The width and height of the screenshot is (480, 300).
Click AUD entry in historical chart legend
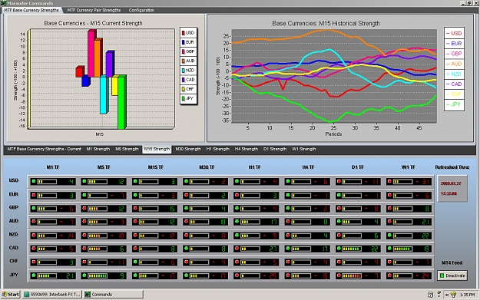point(455,64)
